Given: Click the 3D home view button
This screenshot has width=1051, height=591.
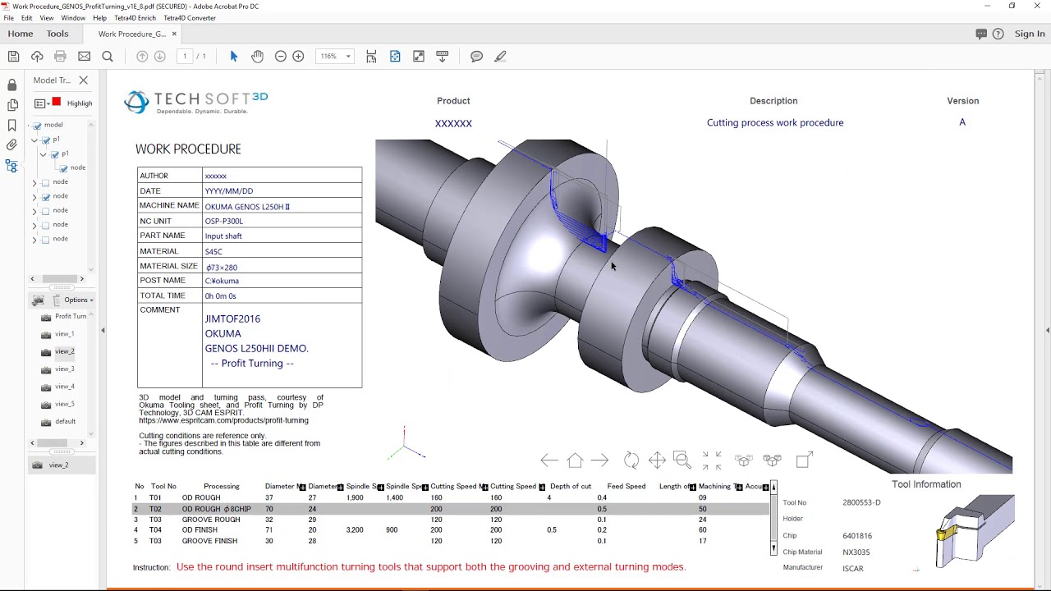Looking at the screenshot, I should [575, 460].
